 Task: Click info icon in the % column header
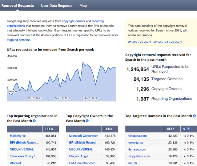(x=188, y=128)
